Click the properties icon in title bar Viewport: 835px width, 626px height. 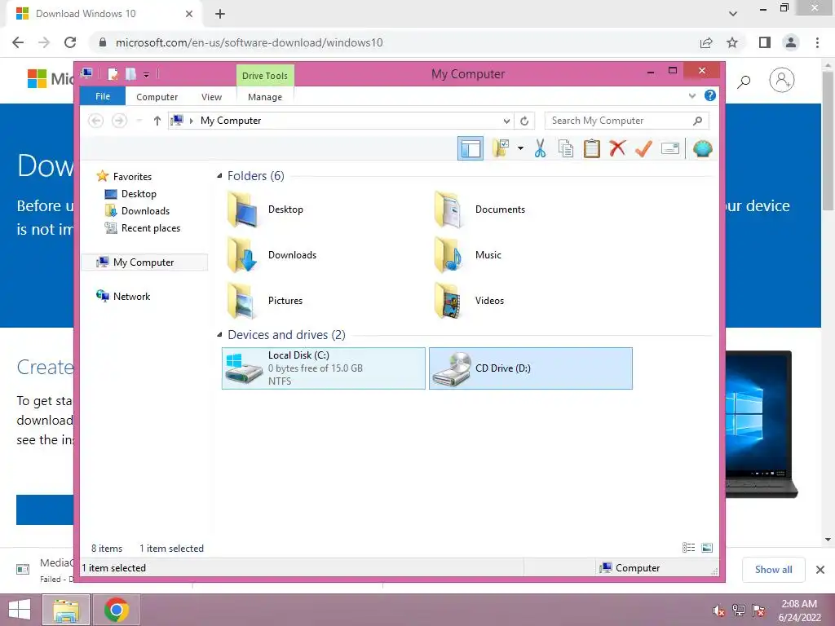pyautogui.click(x=113, y=74)
